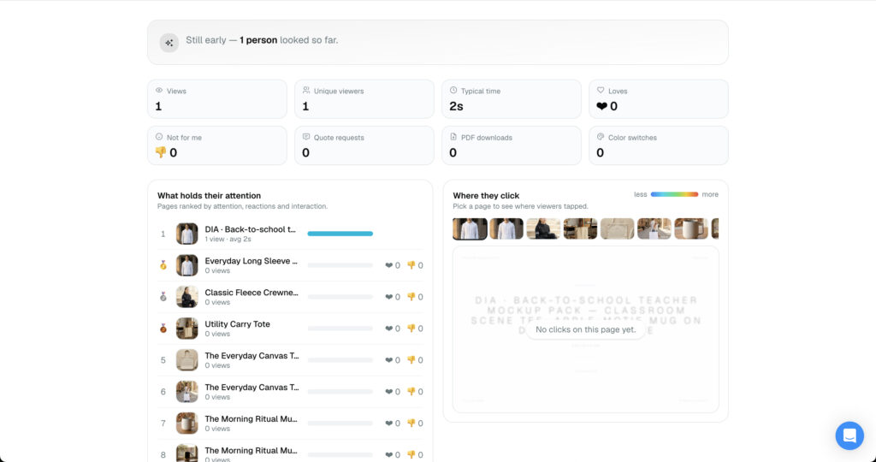The height and width of the screenshot is (462, 876).
Task: Click the empty attention bar for Utility Carry Tote
Action: coord(340,329)
